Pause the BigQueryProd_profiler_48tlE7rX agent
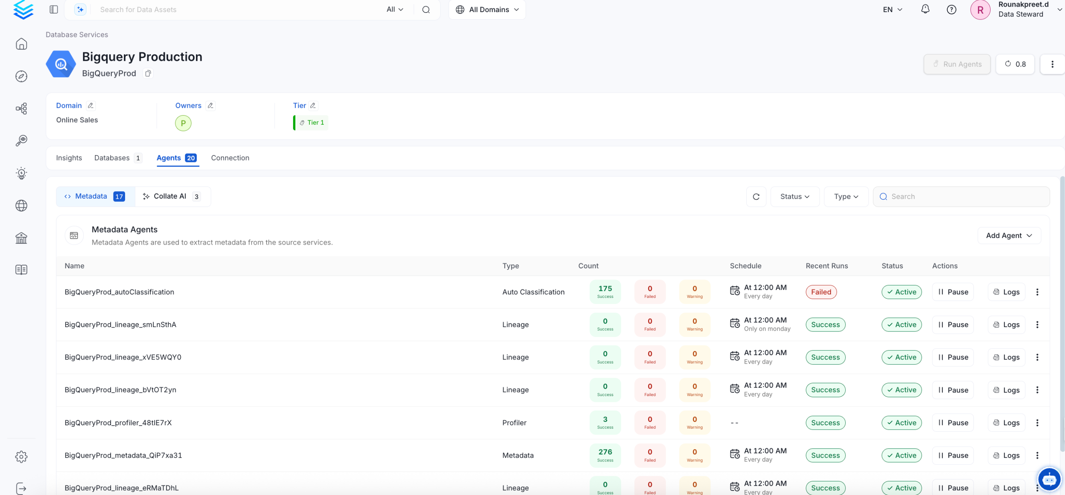Screen dimensions: 1065x495 coord(952,423)
